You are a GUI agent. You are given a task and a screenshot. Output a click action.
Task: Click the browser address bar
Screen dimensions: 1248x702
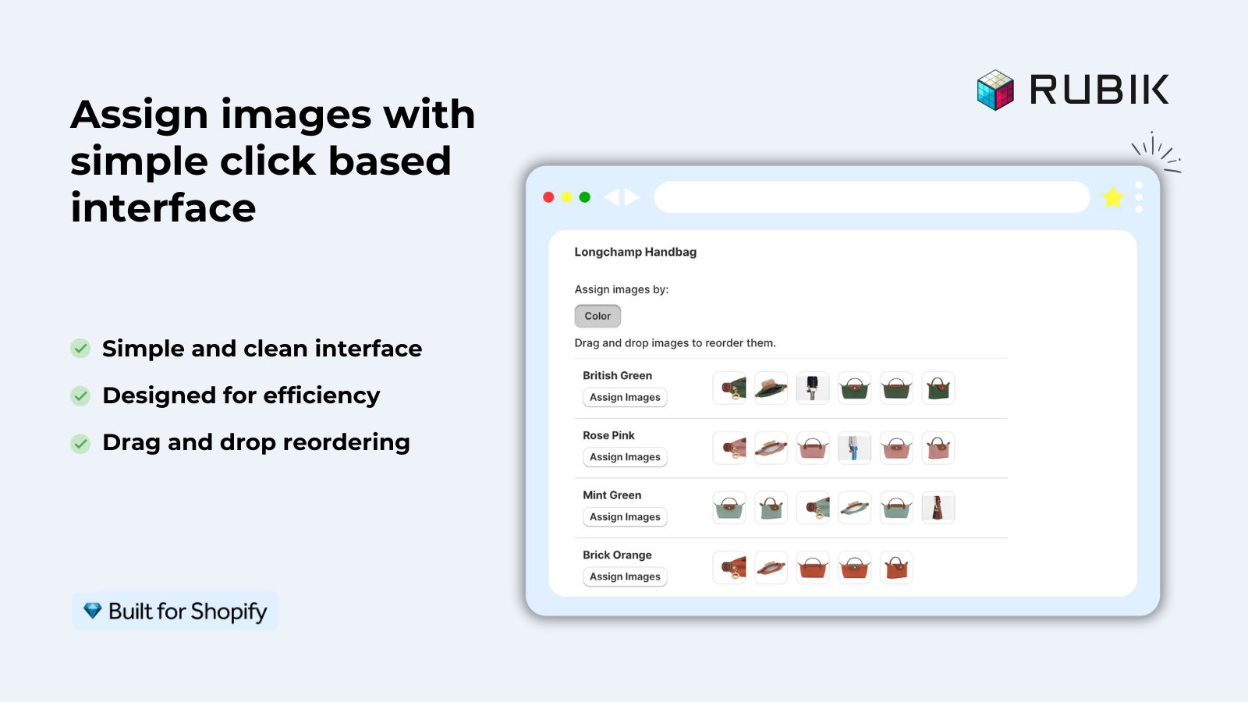pos(871,197)
